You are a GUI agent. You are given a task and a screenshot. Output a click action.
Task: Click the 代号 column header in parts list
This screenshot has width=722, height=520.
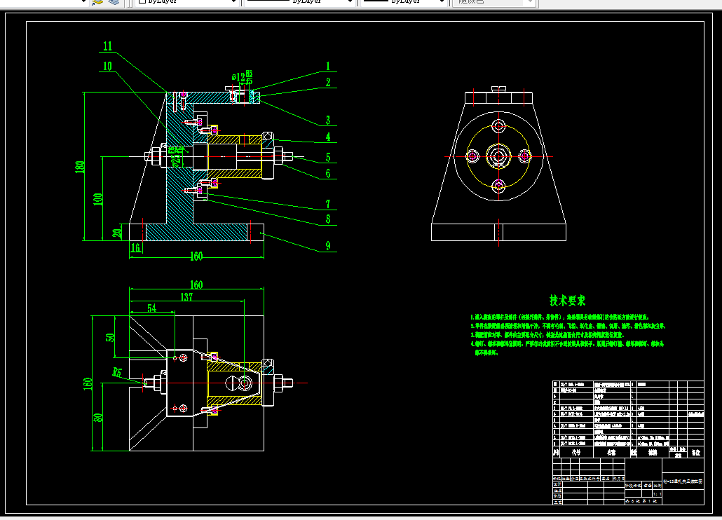576,452
